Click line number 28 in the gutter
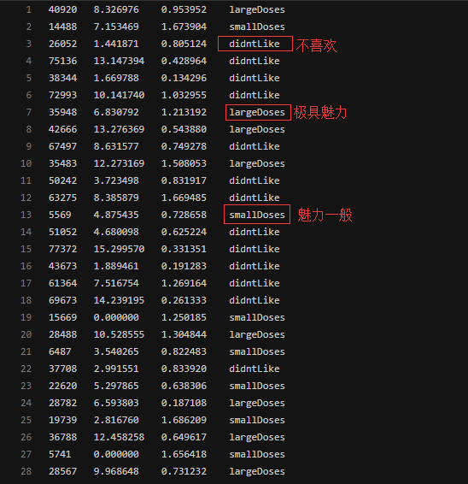The width and height of the screenshot is (468, 484). tap(26, 471)
